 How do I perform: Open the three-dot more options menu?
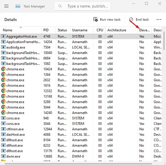click(159, 20)
